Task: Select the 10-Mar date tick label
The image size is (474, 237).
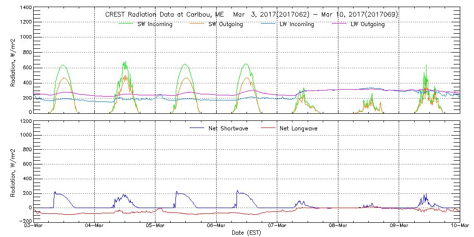Action: [460, 226]
